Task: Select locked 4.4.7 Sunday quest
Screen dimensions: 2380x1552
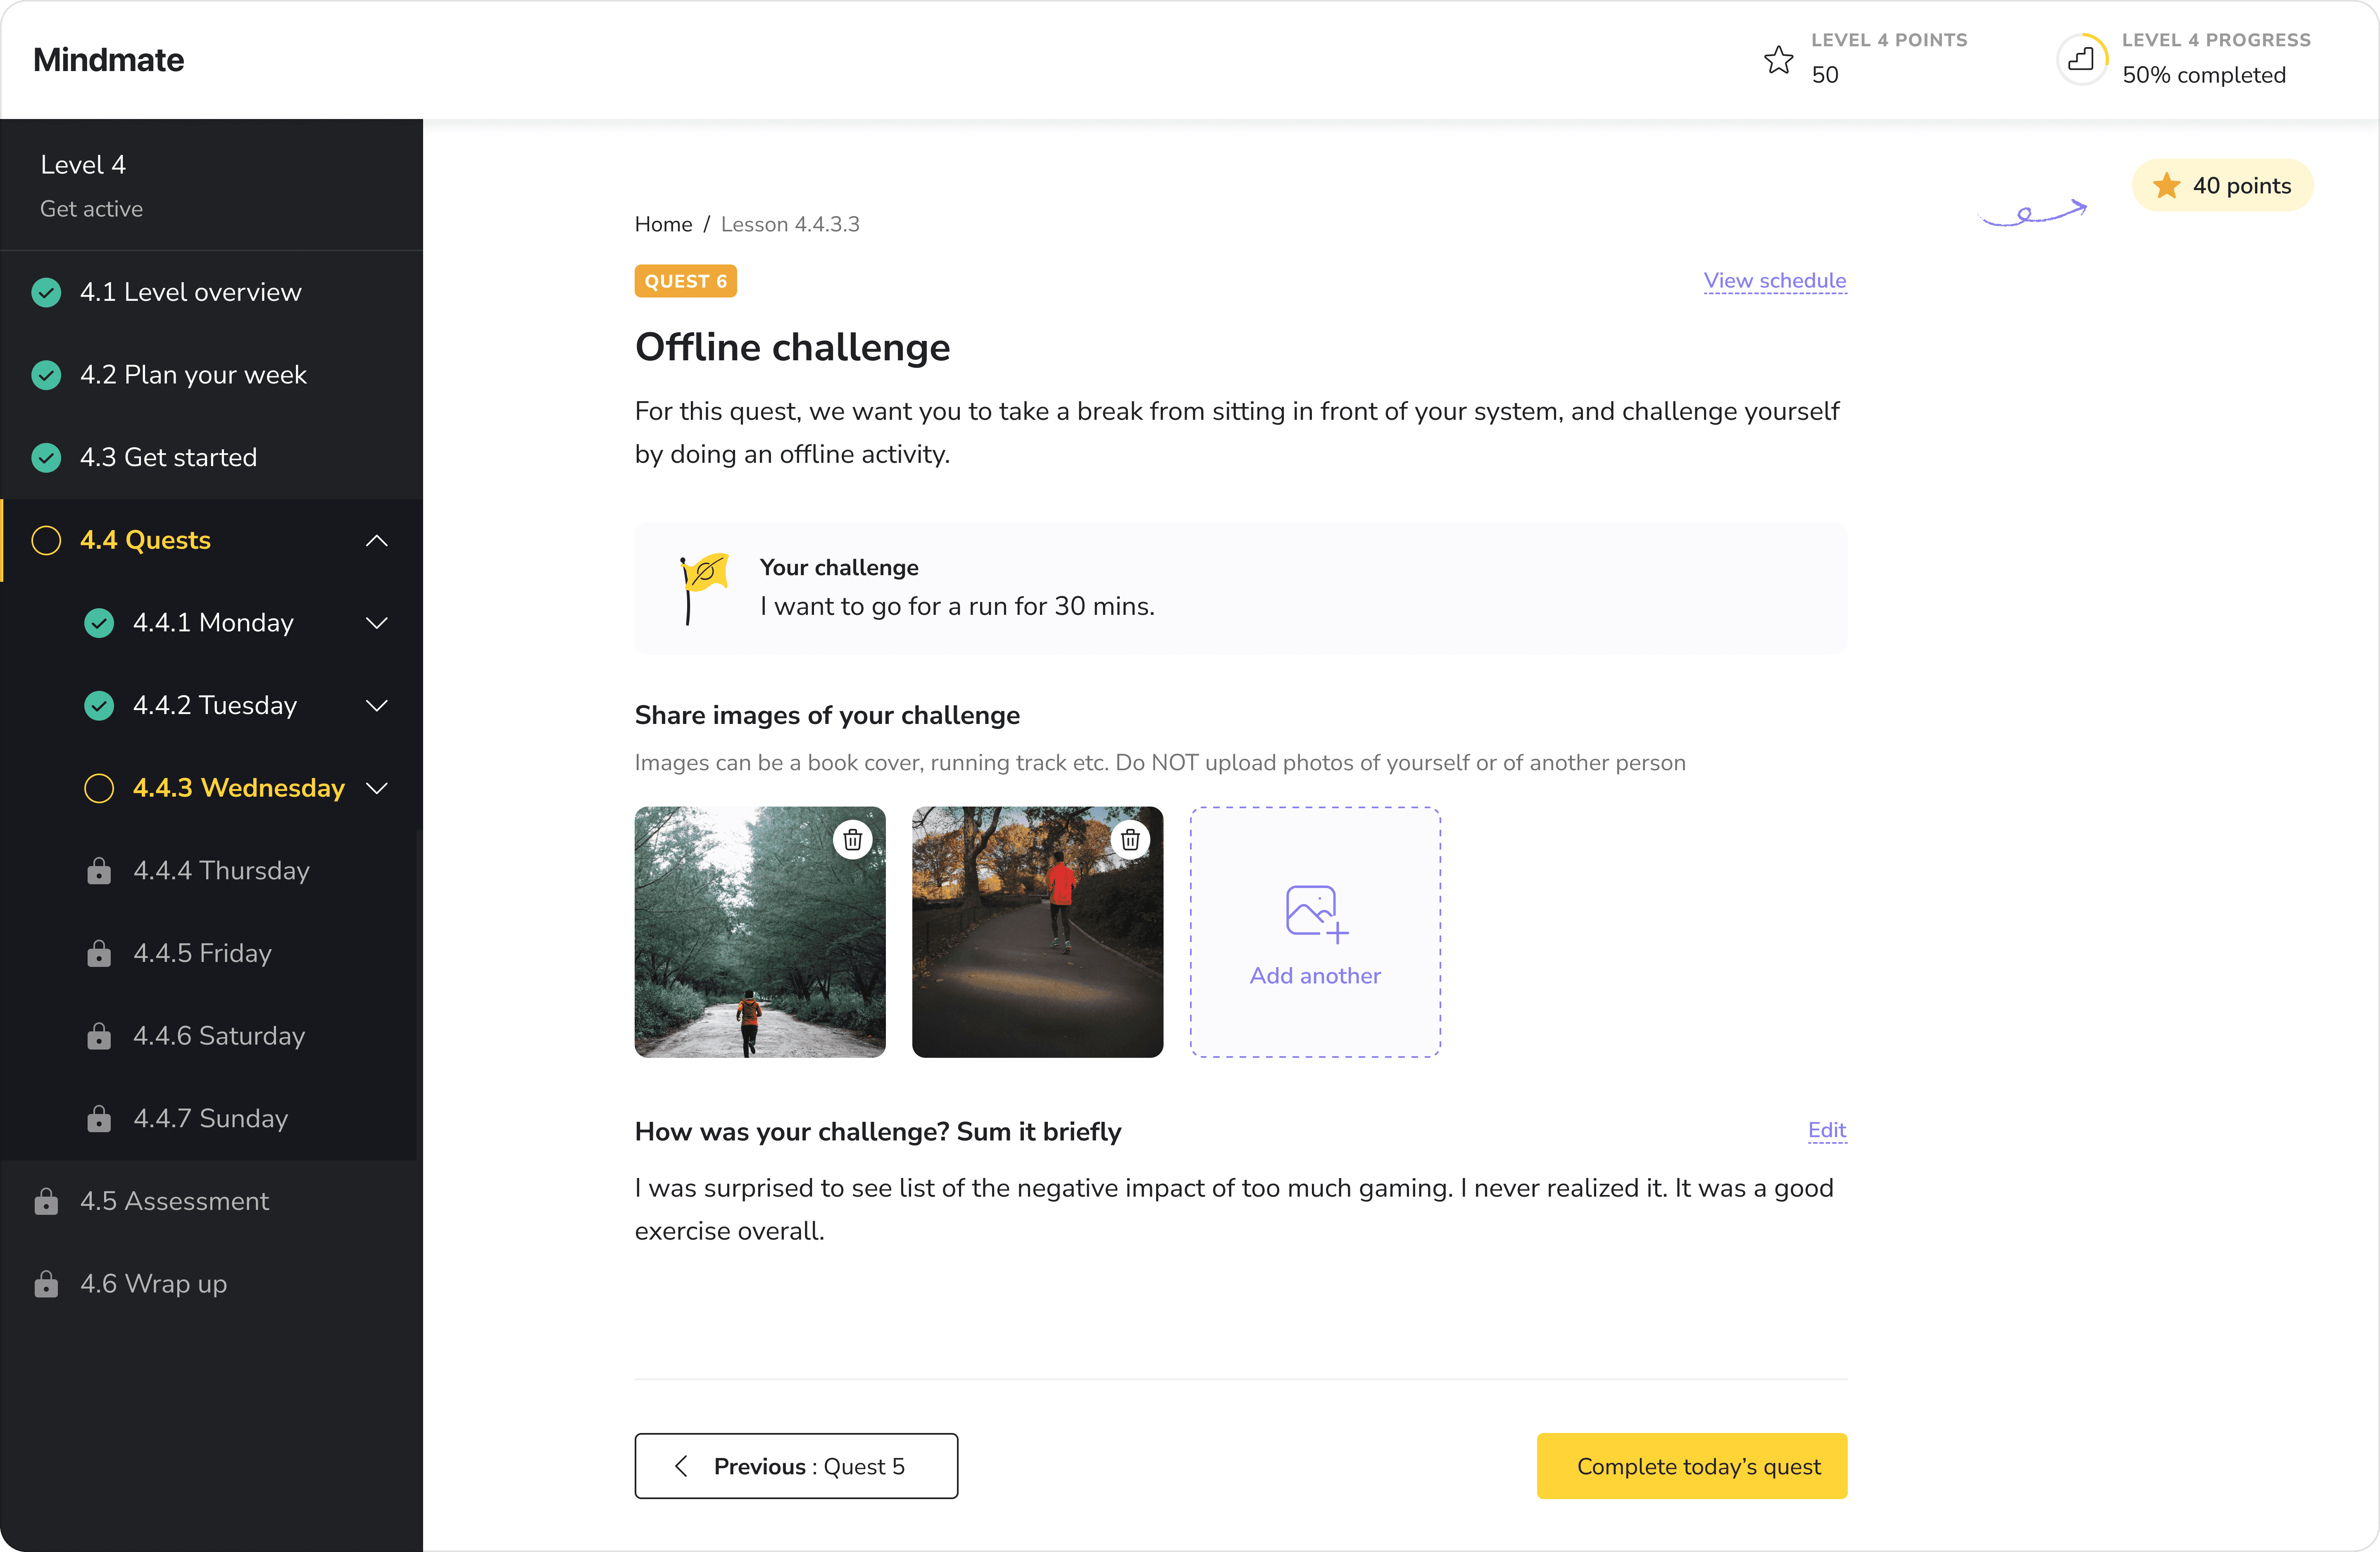Action: click(211, 1118)
